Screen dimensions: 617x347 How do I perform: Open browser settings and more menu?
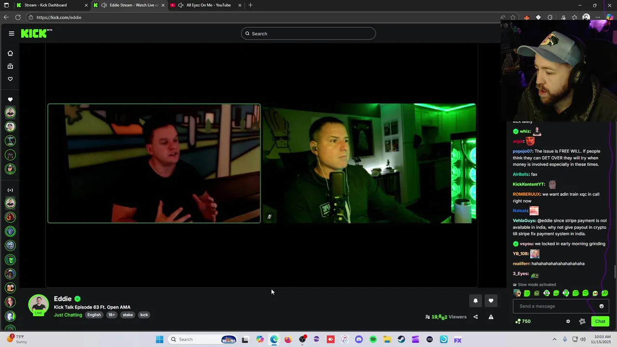598,17
